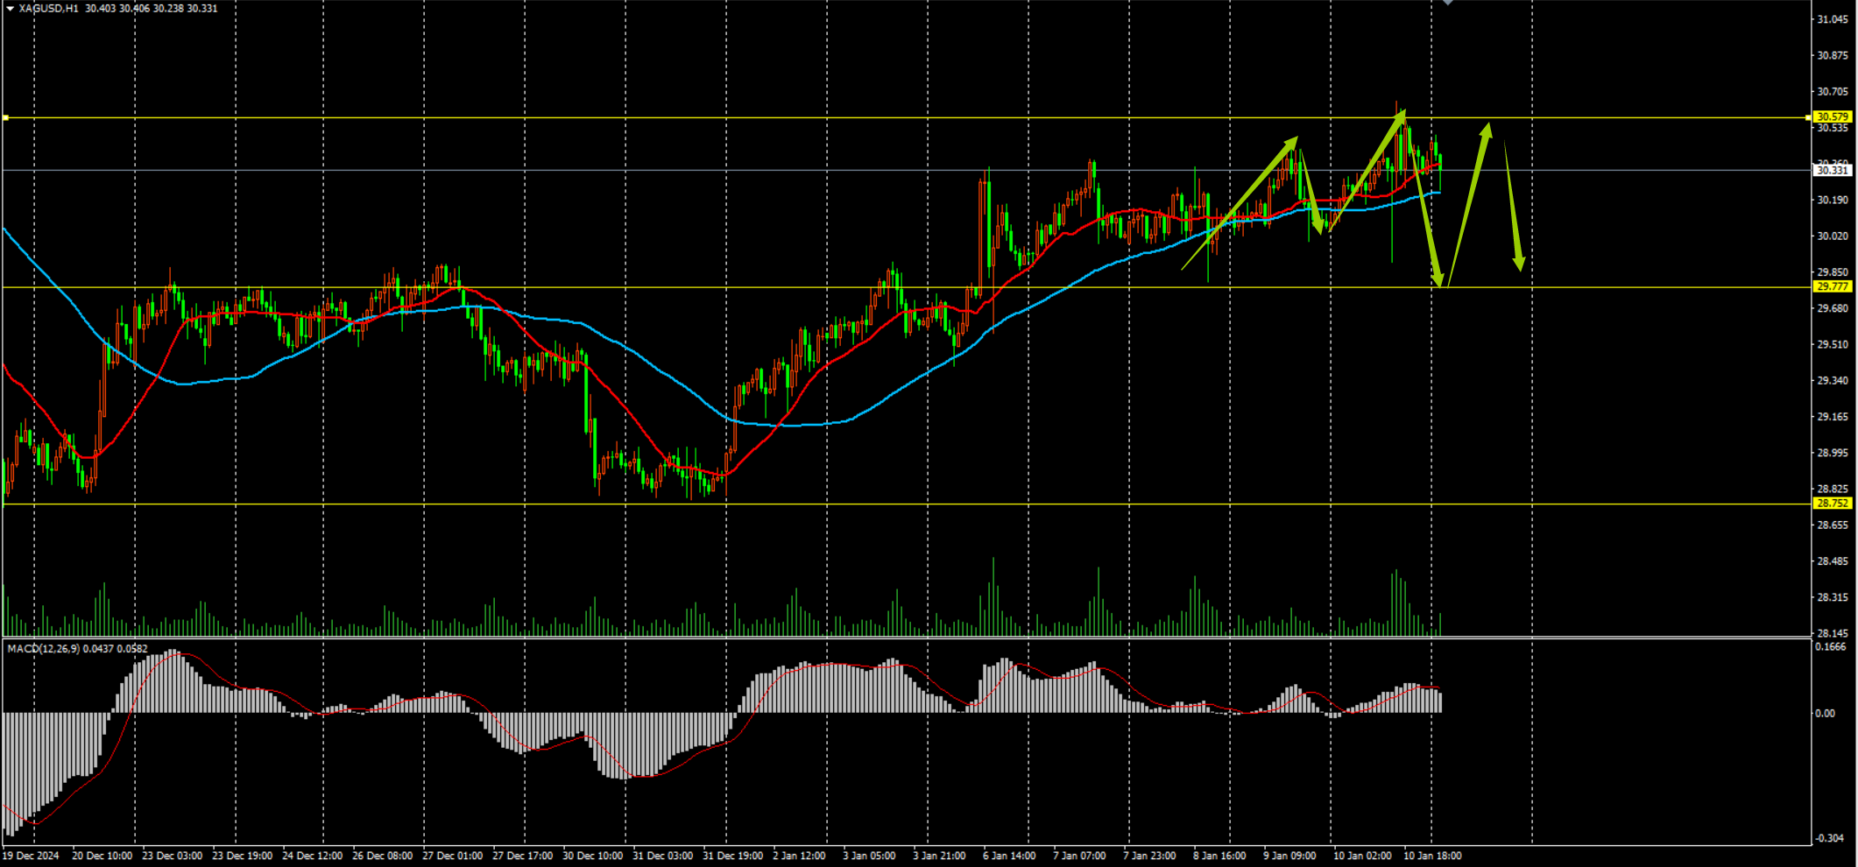Click the yellow 28.752 price label
1858x867 pixels.
(1833, 504)
